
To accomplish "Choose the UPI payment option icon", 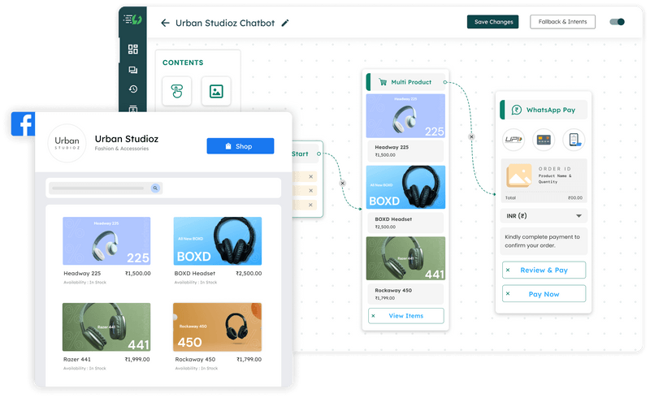I will (x=513, y=140).
